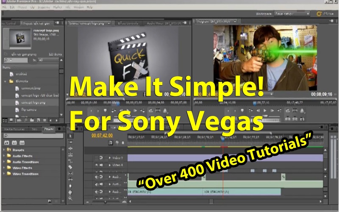Expand the Video 6 track
The image size is (339, 212).
coord(110,165)
